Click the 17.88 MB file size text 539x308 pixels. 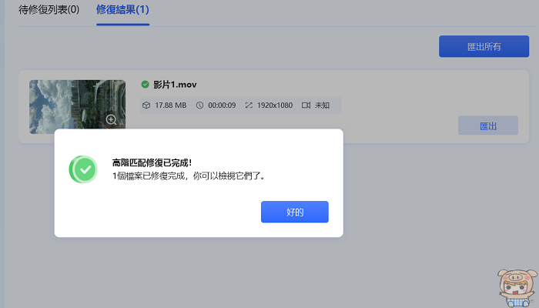[171, 105]
